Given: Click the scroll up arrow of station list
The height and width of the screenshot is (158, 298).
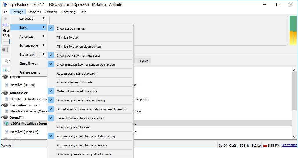Looking at the screenshot, I should pos(294,70).
